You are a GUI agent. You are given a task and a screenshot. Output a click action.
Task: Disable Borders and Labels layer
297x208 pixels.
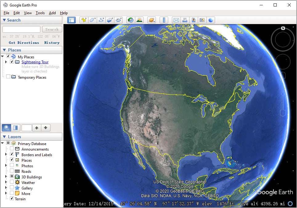pyautogui.click(x=12, y=154)
